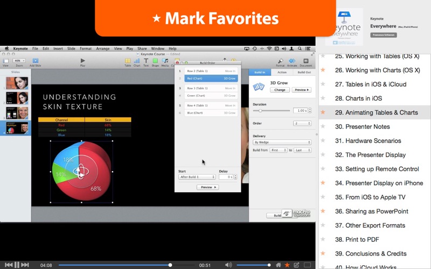This screenshot has height=269, width=431.
Task: Click the Spotlight search icon in menu bar
Action: pyautogui.click(x=300, y=48)
